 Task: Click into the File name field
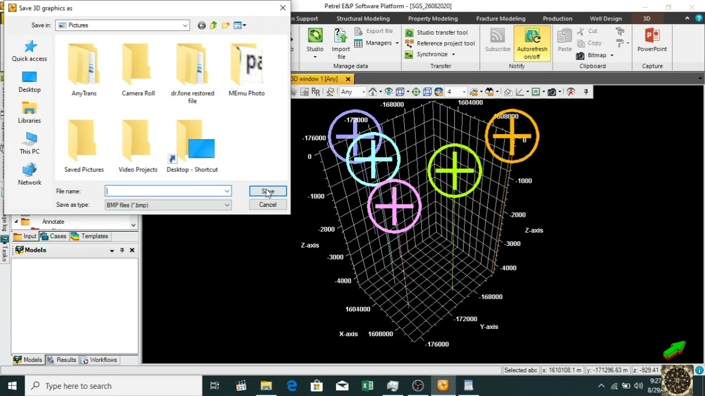pyautogui.click(x=168, y=191)
